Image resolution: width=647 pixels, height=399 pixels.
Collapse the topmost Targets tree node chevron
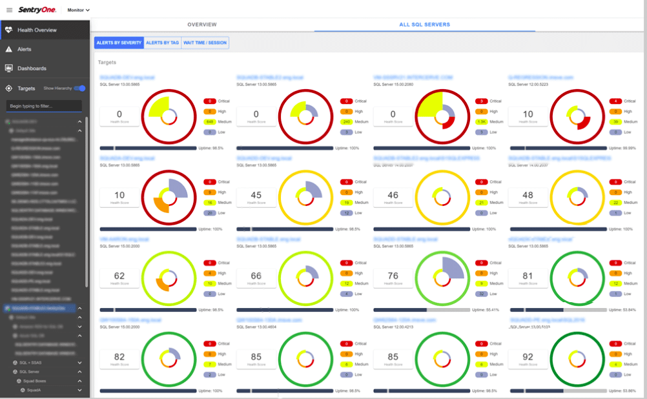pyautogui.click(x=79, y=122)
